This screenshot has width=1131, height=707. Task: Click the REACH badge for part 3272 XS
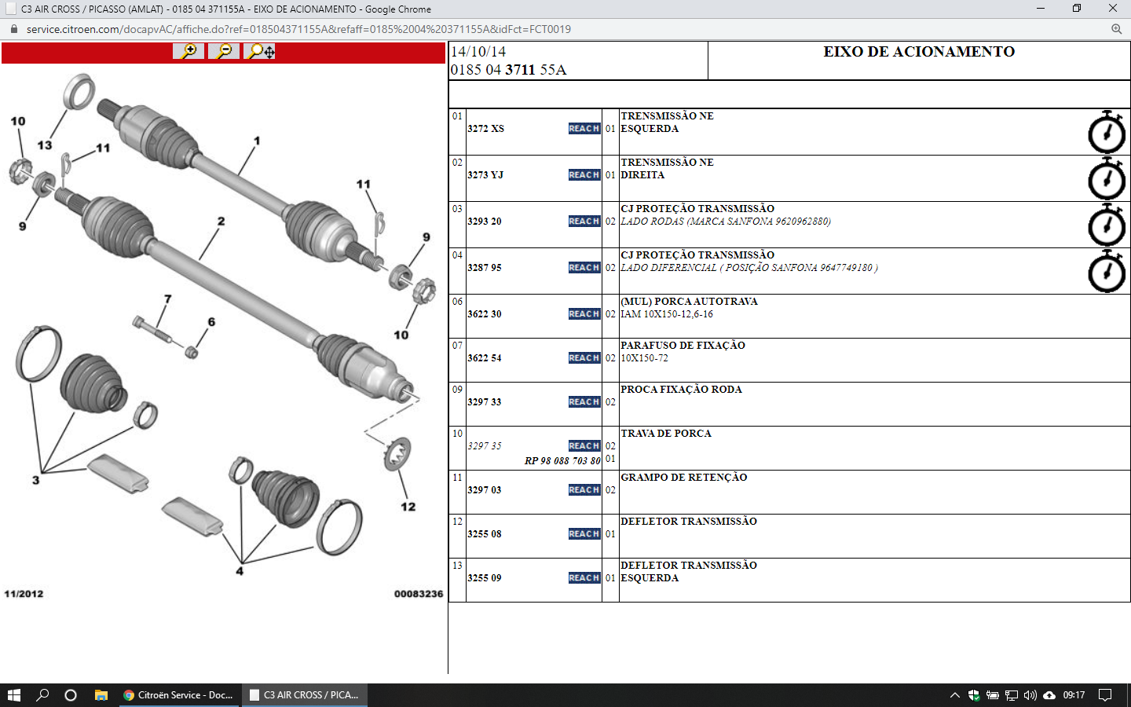[x=584, y=129]
